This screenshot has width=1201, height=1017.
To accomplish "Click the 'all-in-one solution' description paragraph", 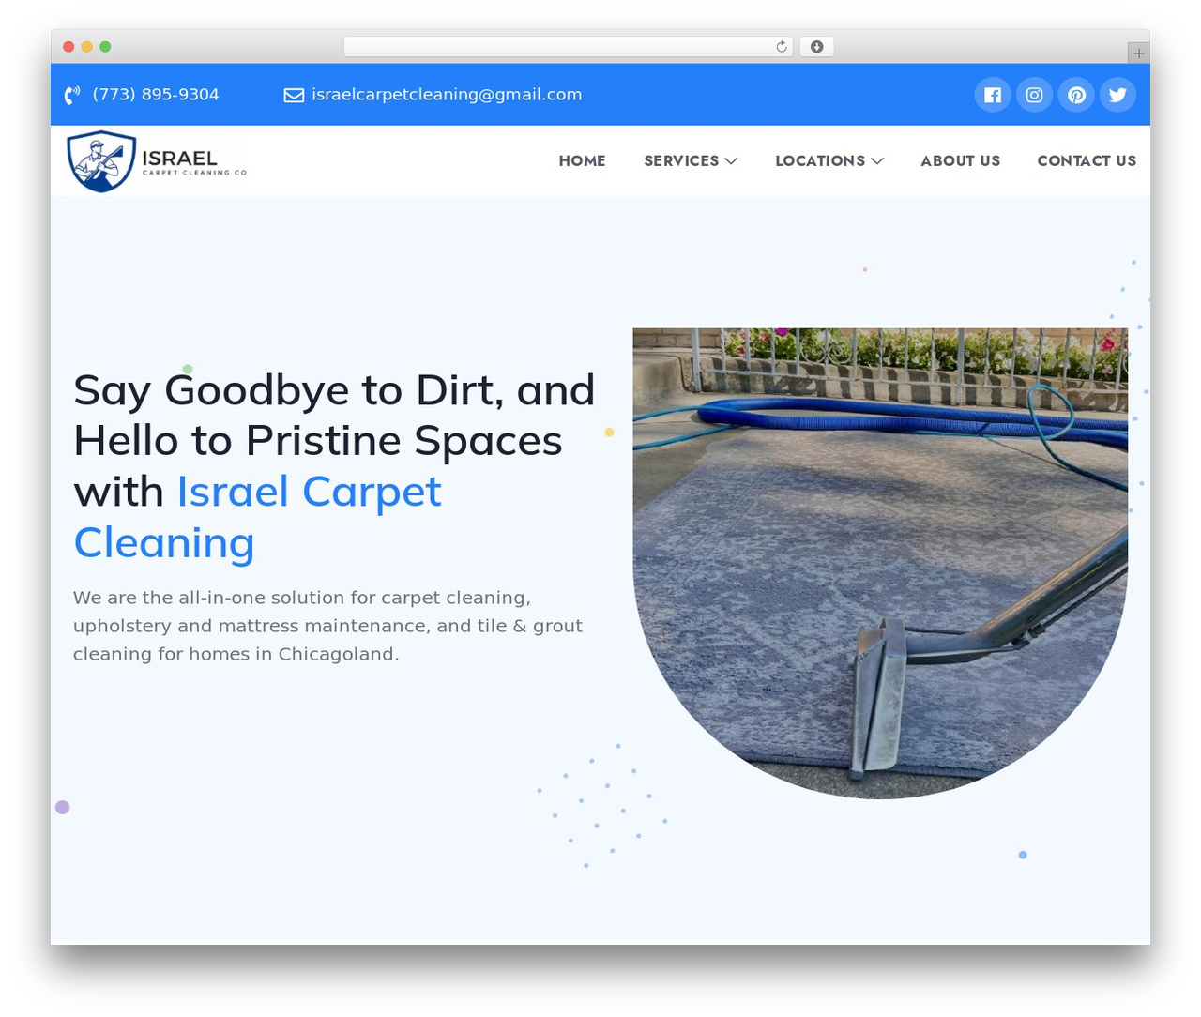I will pos(328,626).
